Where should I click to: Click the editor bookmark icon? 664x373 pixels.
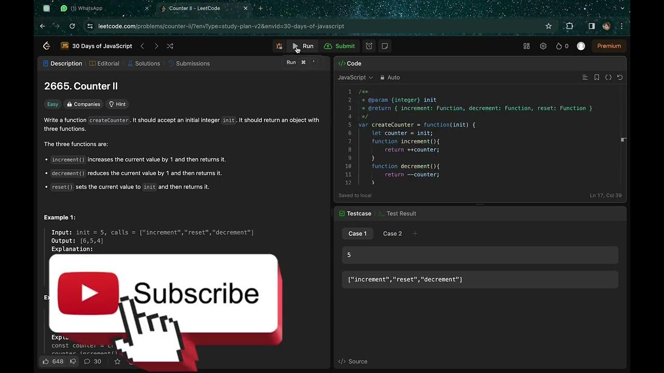click(x=597, y=77)
